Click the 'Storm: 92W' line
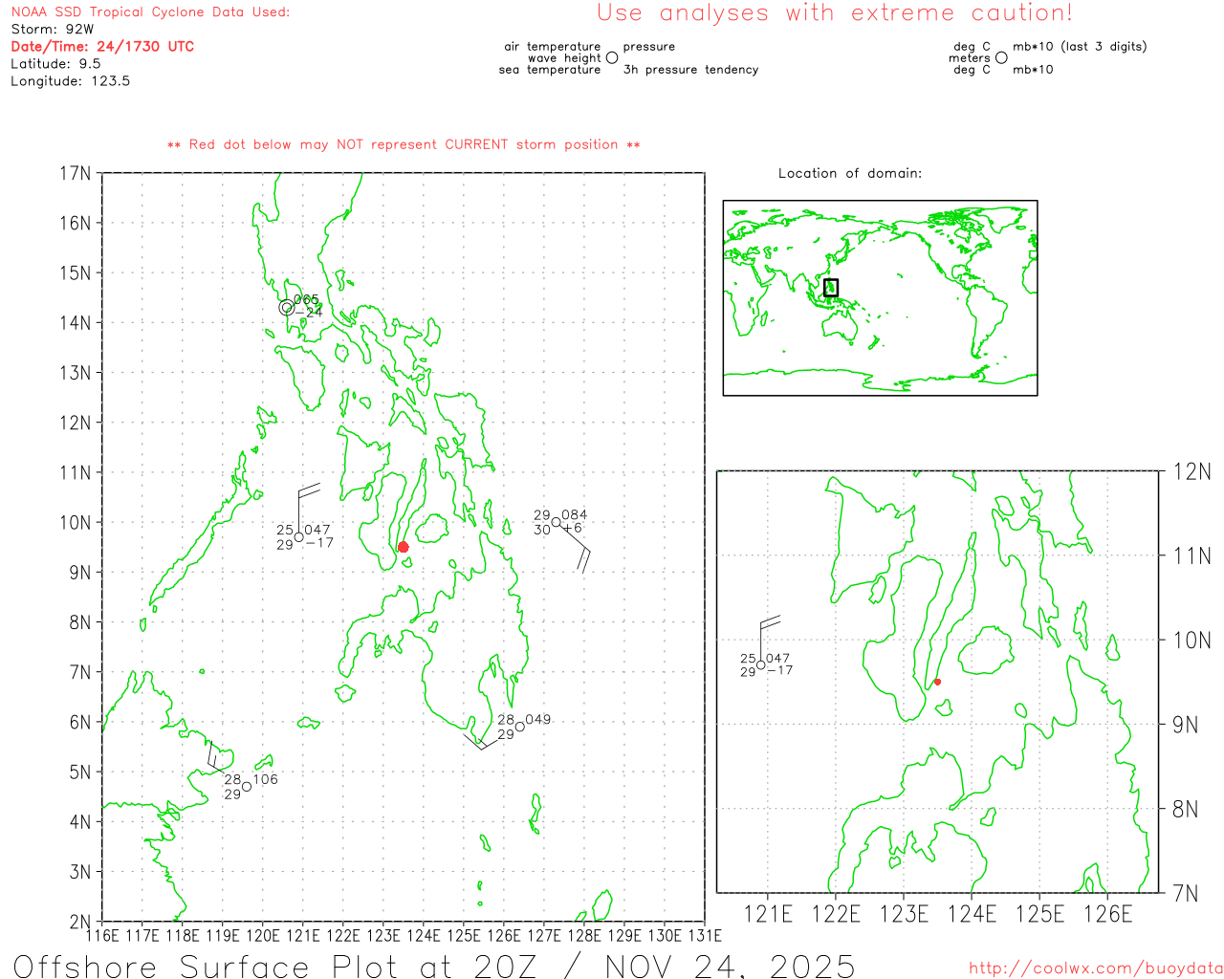The width and height of the screenshot is (1224, 979). (x=53, y=30)
